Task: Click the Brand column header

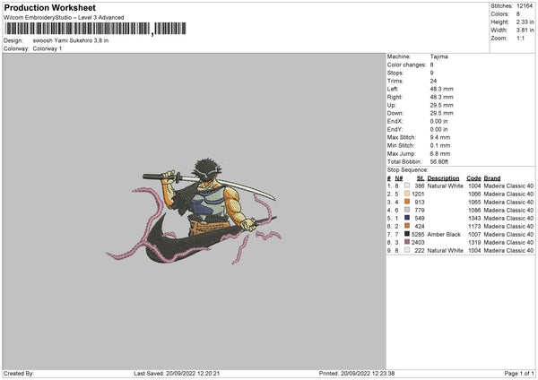Action: pyautogui.click(x=491, y=178)
